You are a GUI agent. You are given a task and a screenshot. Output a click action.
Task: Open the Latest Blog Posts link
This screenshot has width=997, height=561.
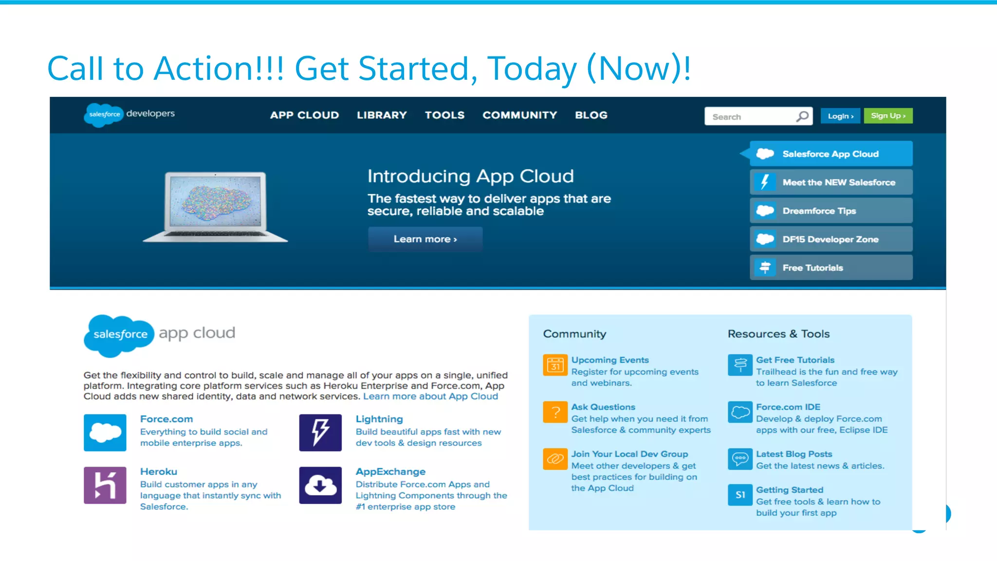point(794,454)
